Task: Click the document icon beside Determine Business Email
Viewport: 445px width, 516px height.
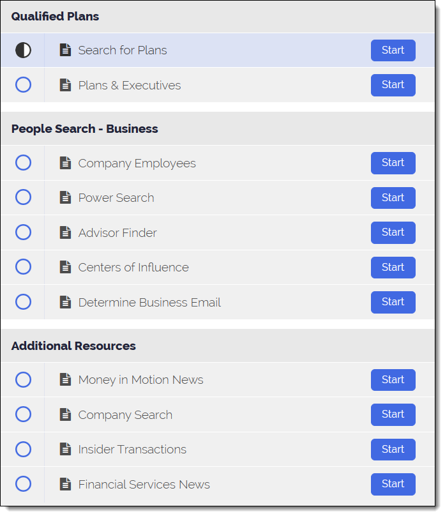Action: (64, 301)
